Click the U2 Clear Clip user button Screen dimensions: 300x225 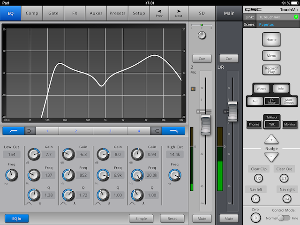coord(258,178)
